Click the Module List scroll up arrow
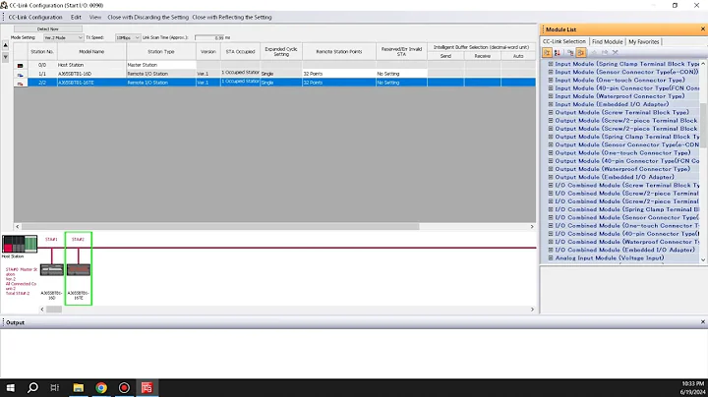 click(x=703, y=64)
